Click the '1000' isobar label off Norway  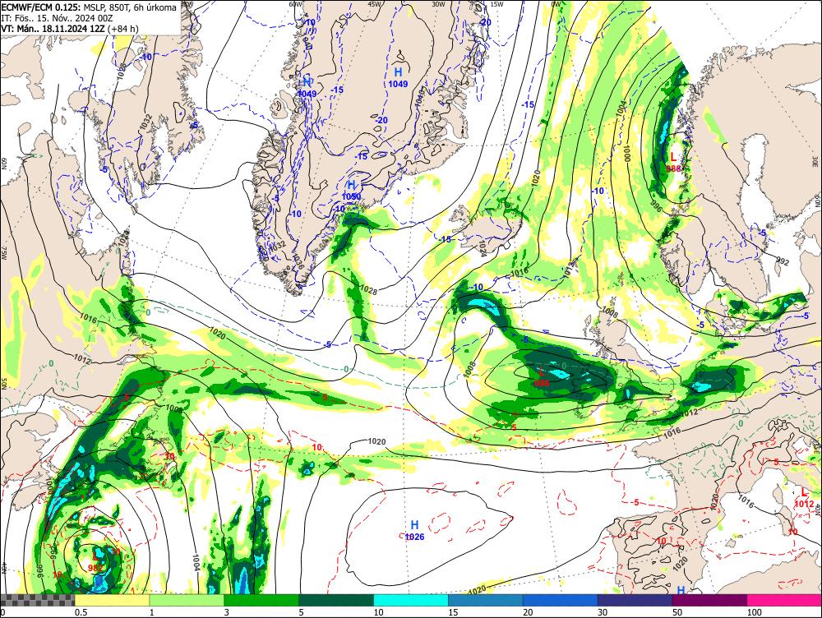[x=626, y=152]
